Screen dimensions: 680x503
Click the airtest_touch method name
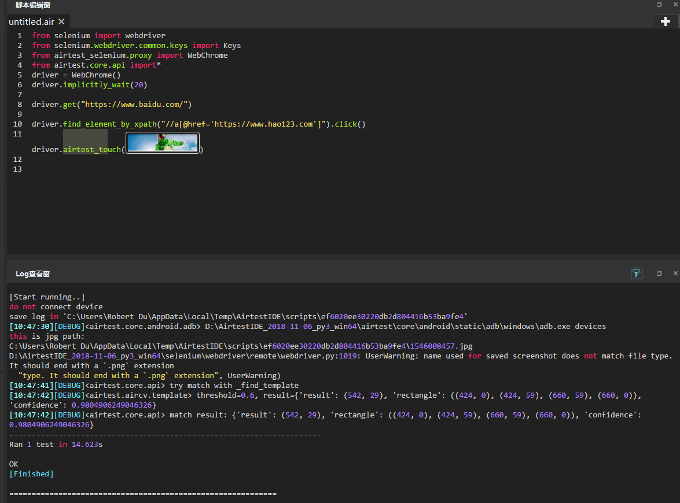tap(92, 150)
